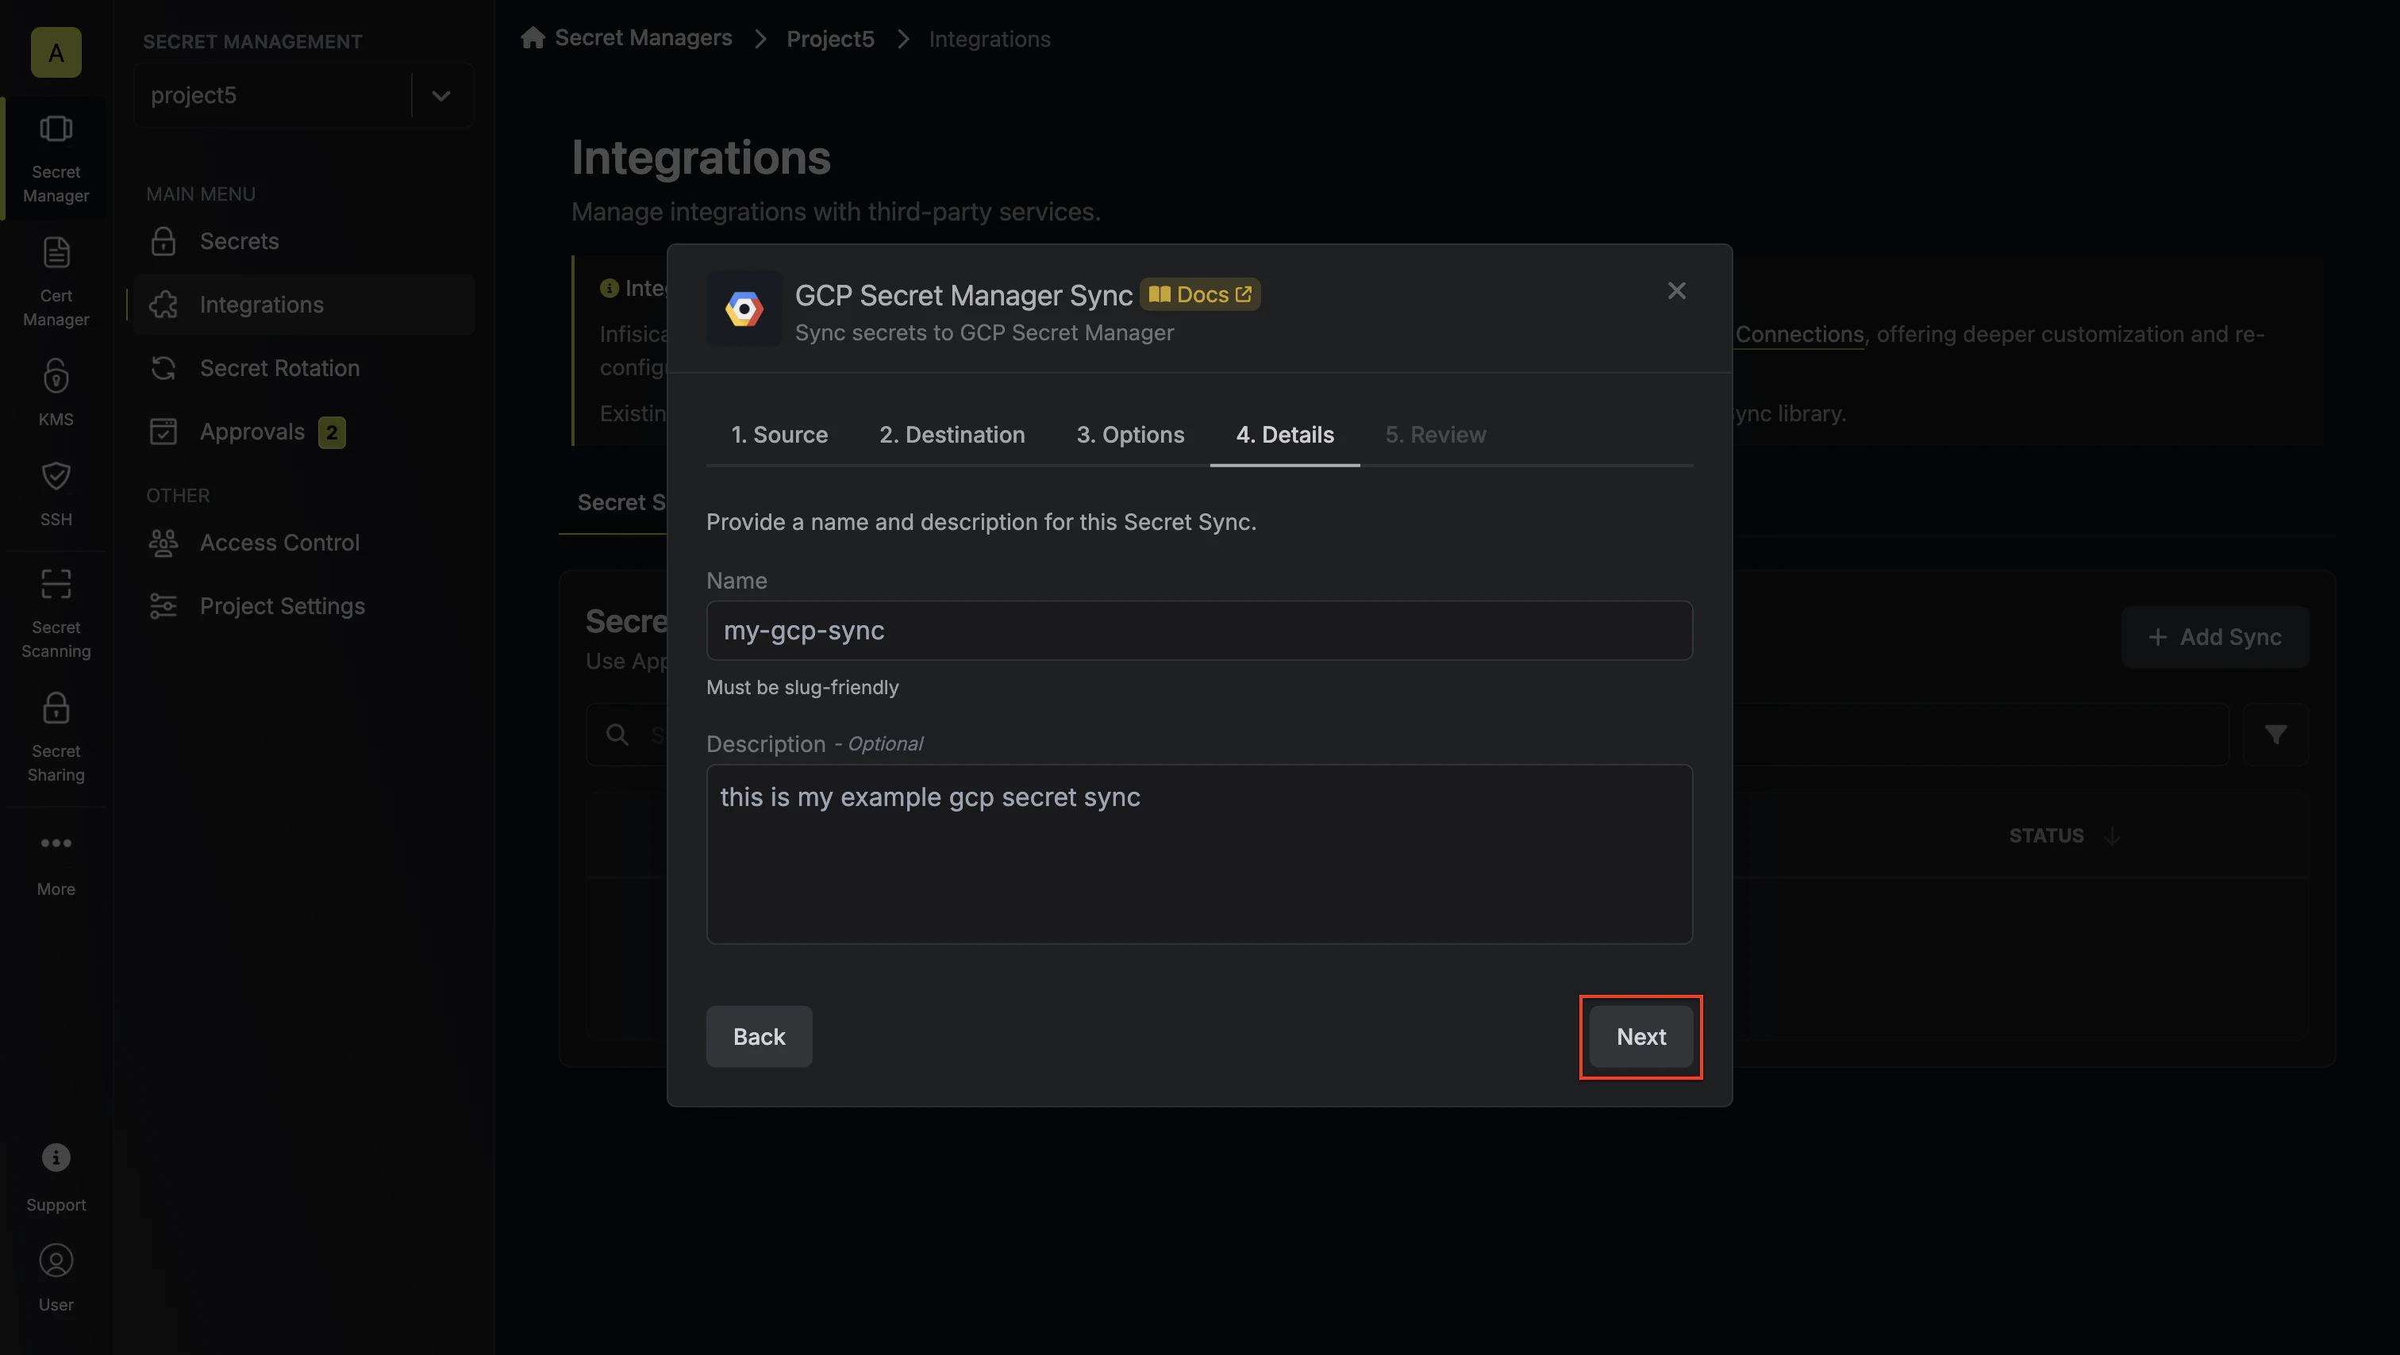Click the Next button
Viewport: 2400px width, 1355px height.
click(1640, 1037)
